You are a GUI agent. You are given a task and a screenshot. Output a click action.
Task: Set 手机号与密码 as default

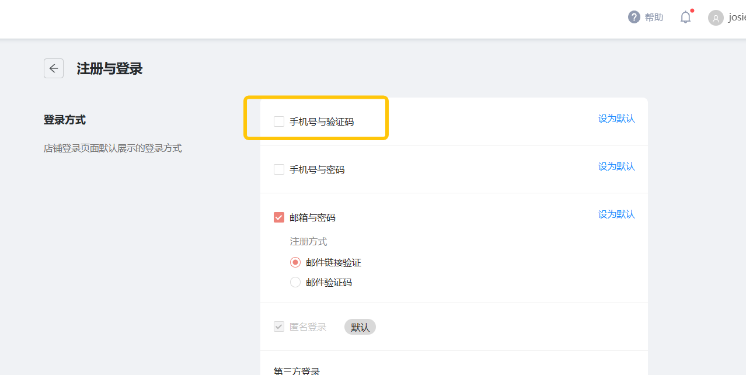point(616,166)
